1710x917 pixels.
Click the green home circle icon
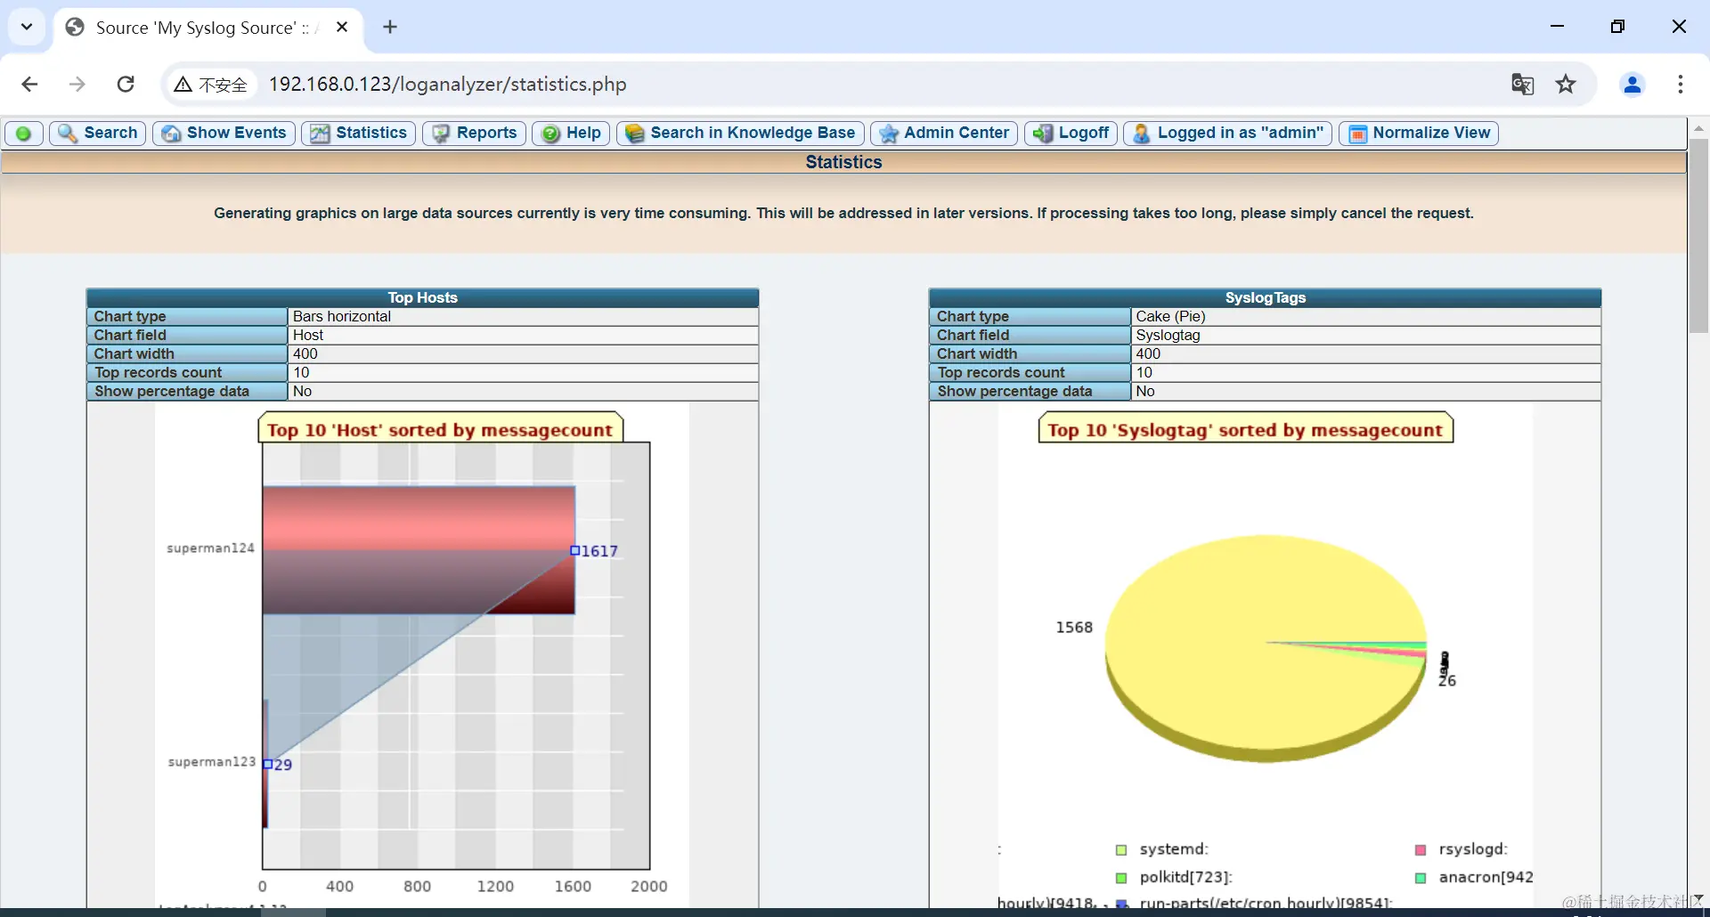point(24,134)
